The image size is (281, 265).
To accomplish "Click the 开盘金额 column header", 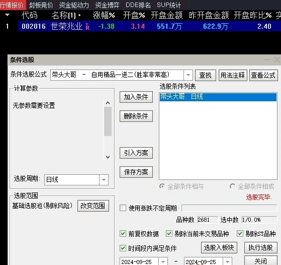I will [166, 16].
